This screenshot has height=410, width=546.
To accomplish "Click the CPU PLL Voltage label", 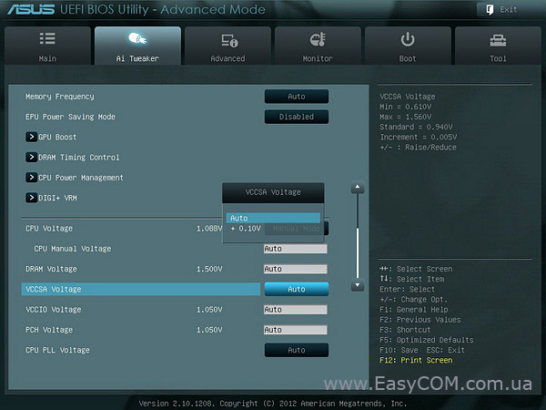I will [x=57, y=350].
